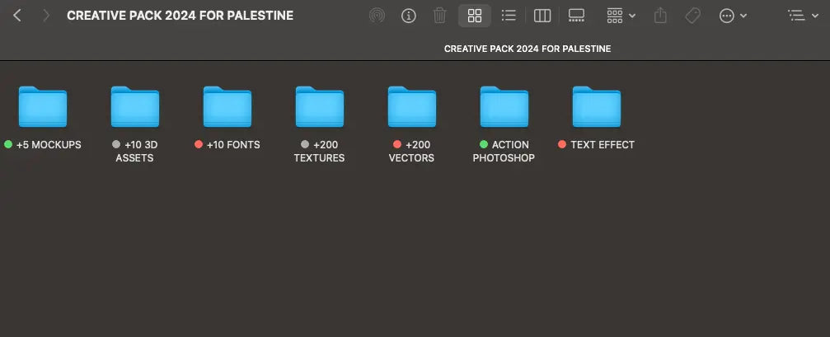Image resolution: width=830 pixels, height=337 pixels.
Task: Click the green tag dot beside ACTION PHOTOSHOP
Action: tap(484, 145)
